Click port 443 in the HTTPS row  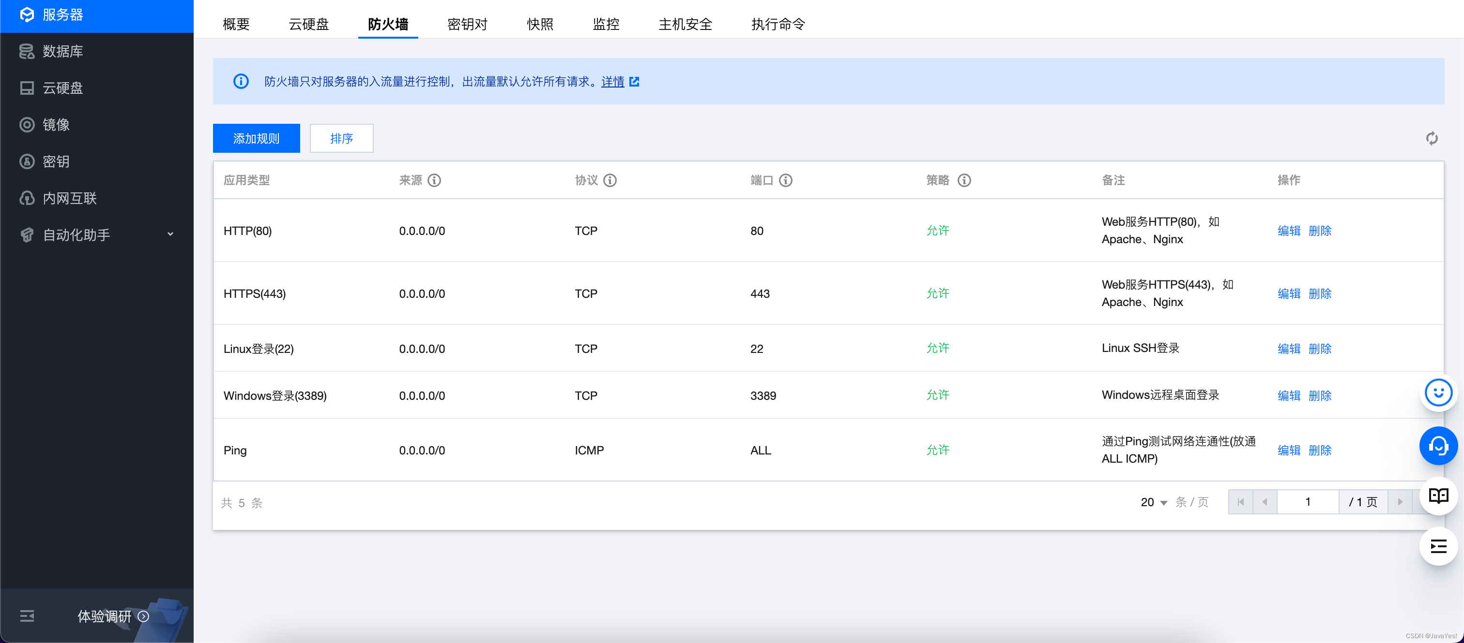[x=760, y=294]
